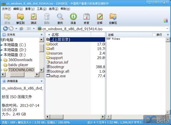Open the 工具(O) menu
The width and height of the screenshot is (171, 125).
click(x=42, y=9)
